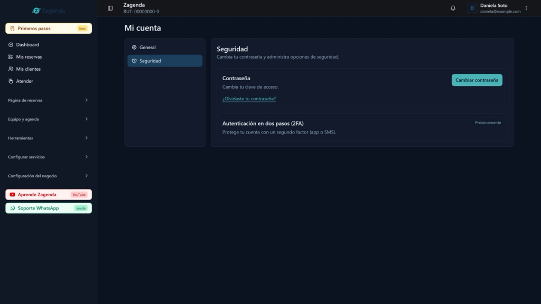The width and height of the screenshot is (541, 304).
Task: Open the General tab
Action: pyautogui.click(x=165, y=47)
